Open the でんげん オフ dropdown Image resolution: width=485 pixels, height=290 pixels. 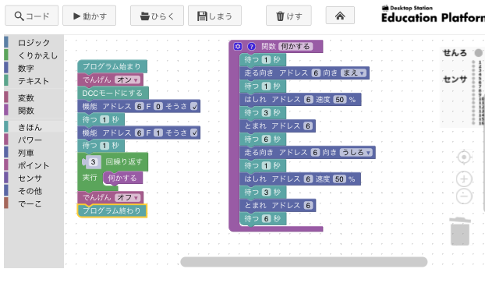(127, 197)
